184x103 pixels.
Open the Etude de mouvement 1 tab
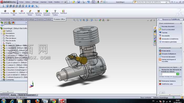(28, 95)
